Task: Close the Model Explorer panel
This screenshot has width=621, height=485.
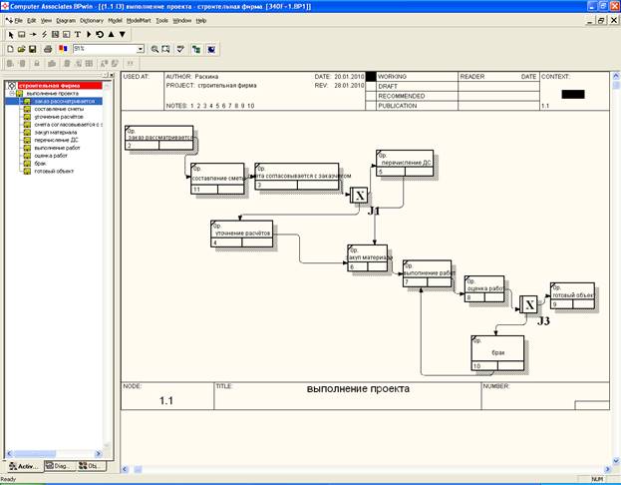Action: pos(112,75)
